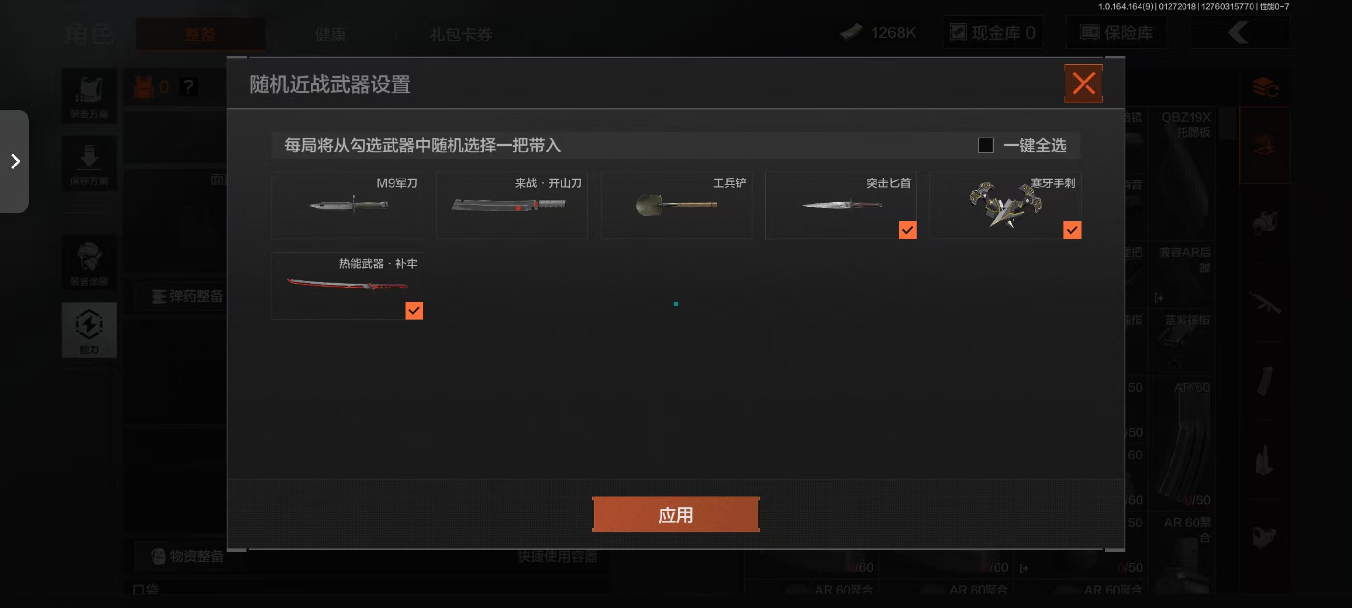Select the M9军刀 knife card
Image resolution: width=1352 pixels, height=608 pixels.
pos(347,205)
